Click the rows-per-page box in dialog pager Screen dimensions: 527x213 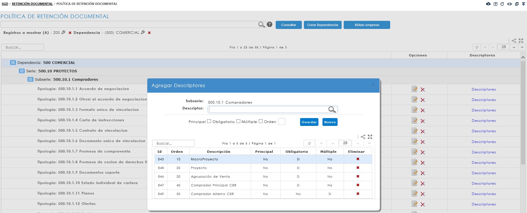345,143
